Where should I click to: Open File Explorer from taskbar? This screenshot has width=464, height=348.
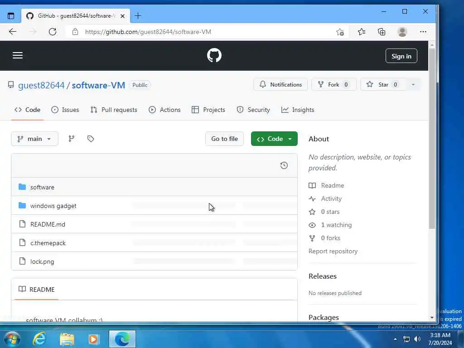(x=67, y=339)
